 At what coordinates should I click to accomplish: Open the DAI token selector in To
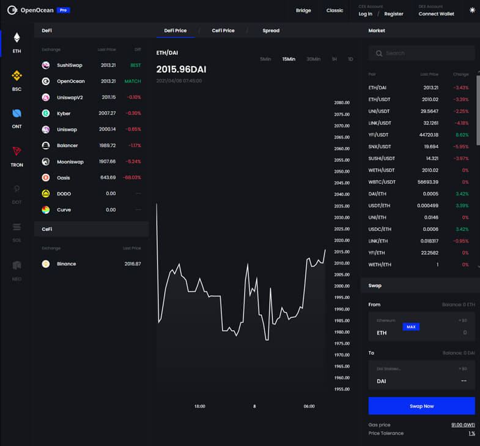point(381,381)
